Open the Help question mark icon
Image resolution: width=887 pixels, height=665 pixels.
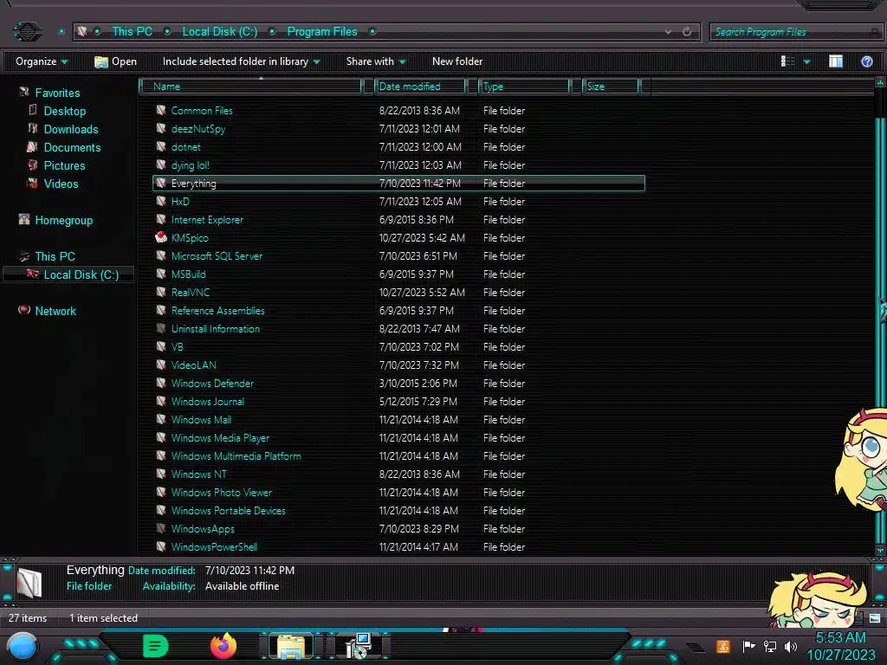(866, 61)
